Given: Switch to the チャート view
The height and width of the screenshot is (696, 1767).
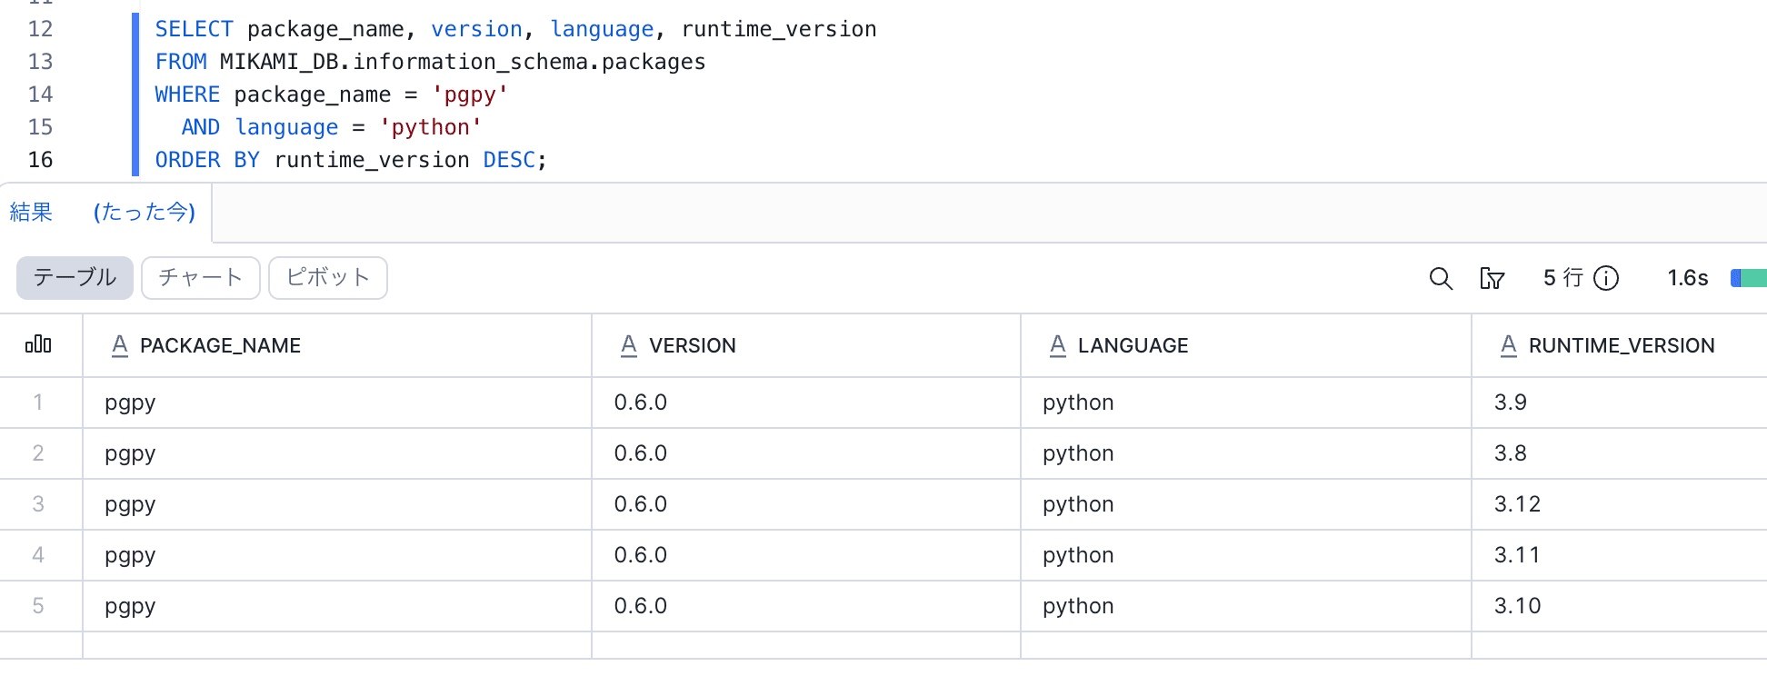Looking at the screenshot, I should click(x=201, y=278).
